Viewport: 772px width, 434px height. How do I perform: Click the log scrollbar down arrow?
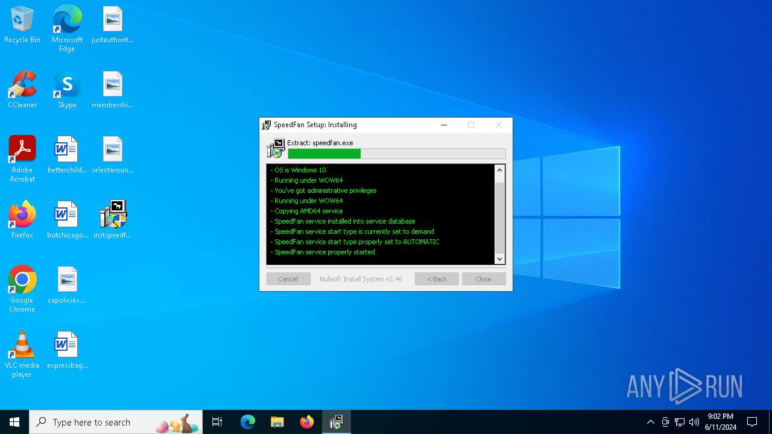click(x=499, y=259)
